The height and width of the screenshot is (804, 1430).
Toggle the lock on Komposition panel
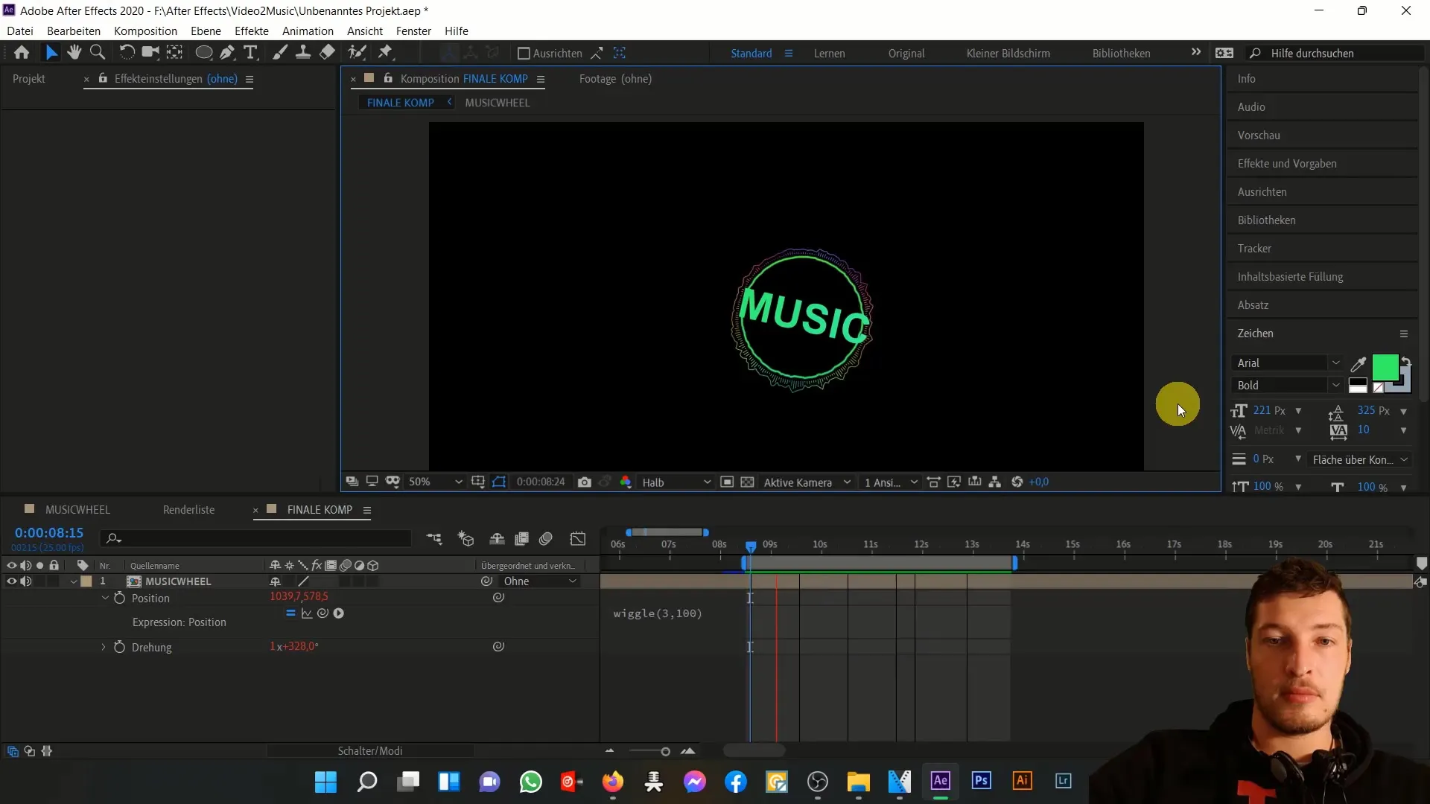(388, 78)
